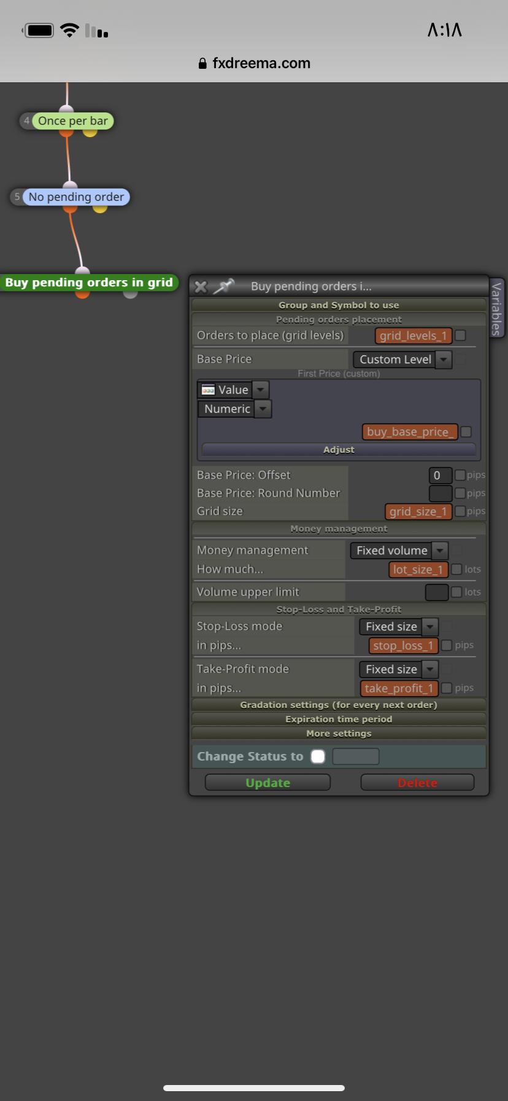Select the Once per bar block

click(x=73, y=121)
